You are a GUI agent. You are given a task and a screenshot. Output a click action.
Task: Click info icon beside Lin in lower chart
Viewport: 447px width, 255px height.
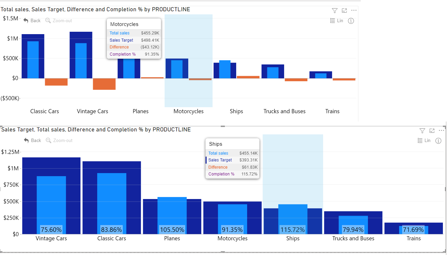[438, 141]
